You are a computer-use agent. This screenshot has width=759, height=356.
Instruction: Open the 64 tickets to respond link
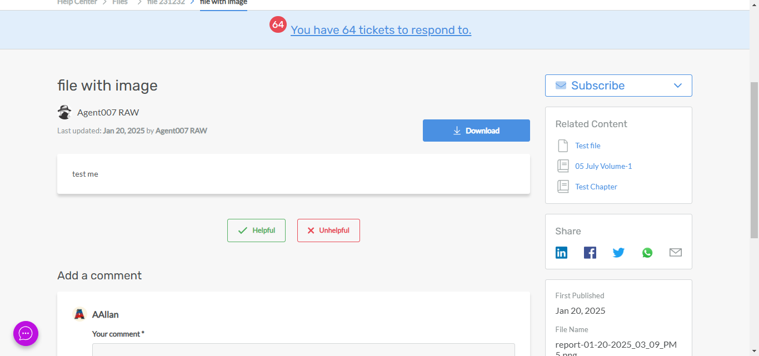(381, 30)
